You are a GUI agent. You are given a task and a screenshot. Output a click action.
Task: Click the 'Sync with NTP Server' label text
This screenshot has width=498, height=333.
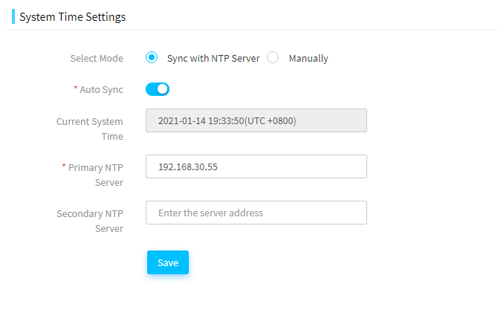pos(213,59)
